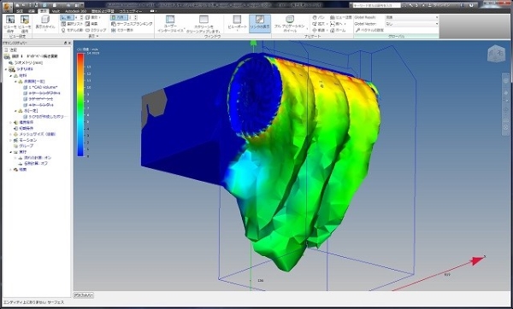Toggle the highlighted link display button
513x309 pixels.
point(260,23)
